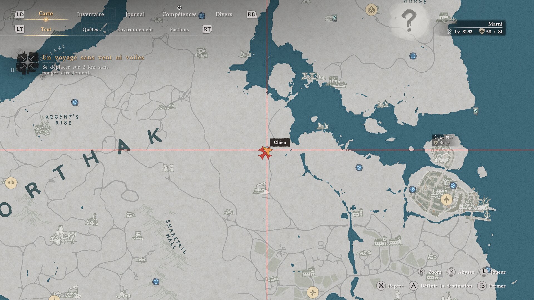Click the bottom fleur-de-lis marker

(313, 292)
